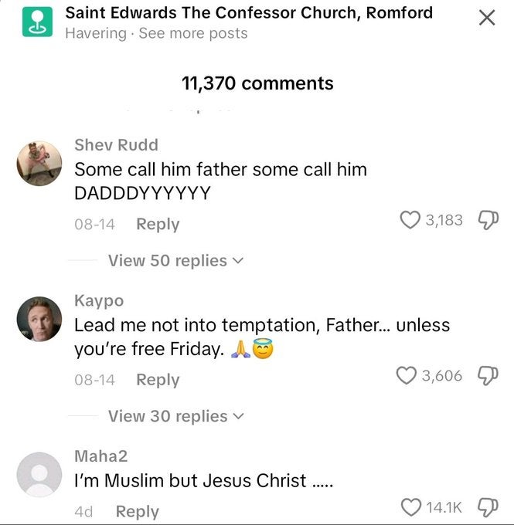This screenshot has height=525, width=514.
Task: Click the Kaypo username
Action: pyautogui.click(x=98, y=300)
